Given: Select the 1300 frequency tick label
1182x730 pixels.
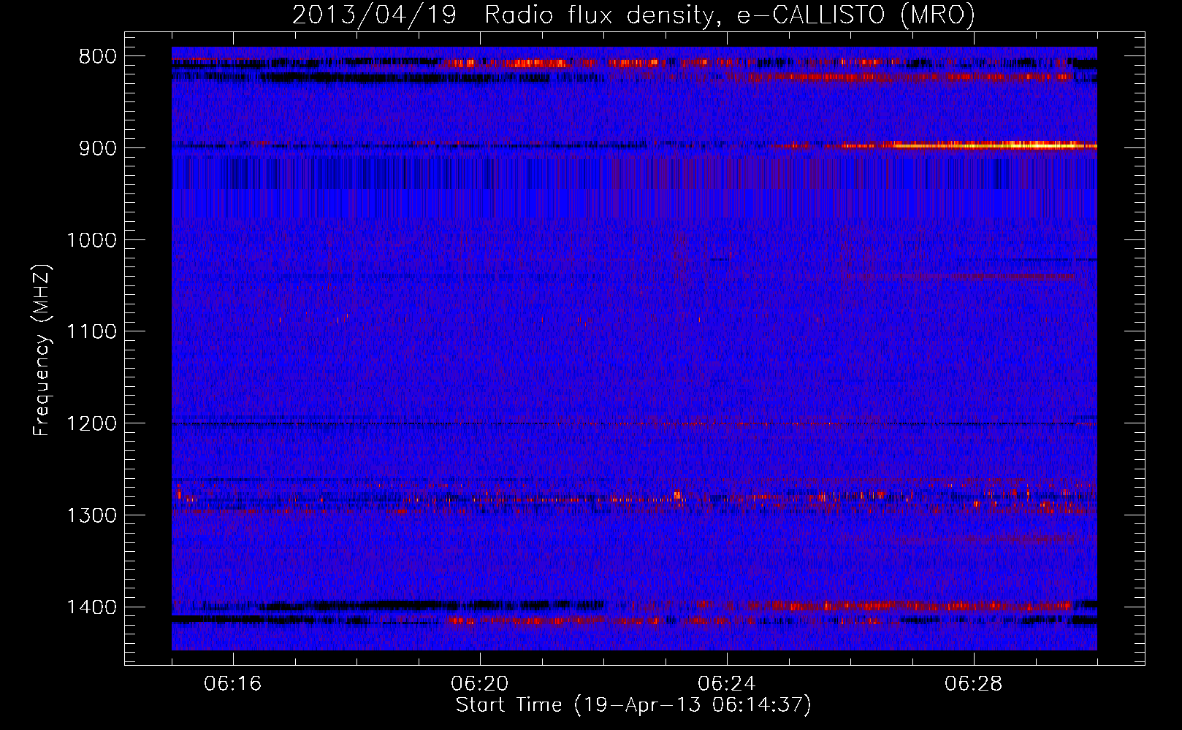Looking at the screenshot, I should 91,516.
